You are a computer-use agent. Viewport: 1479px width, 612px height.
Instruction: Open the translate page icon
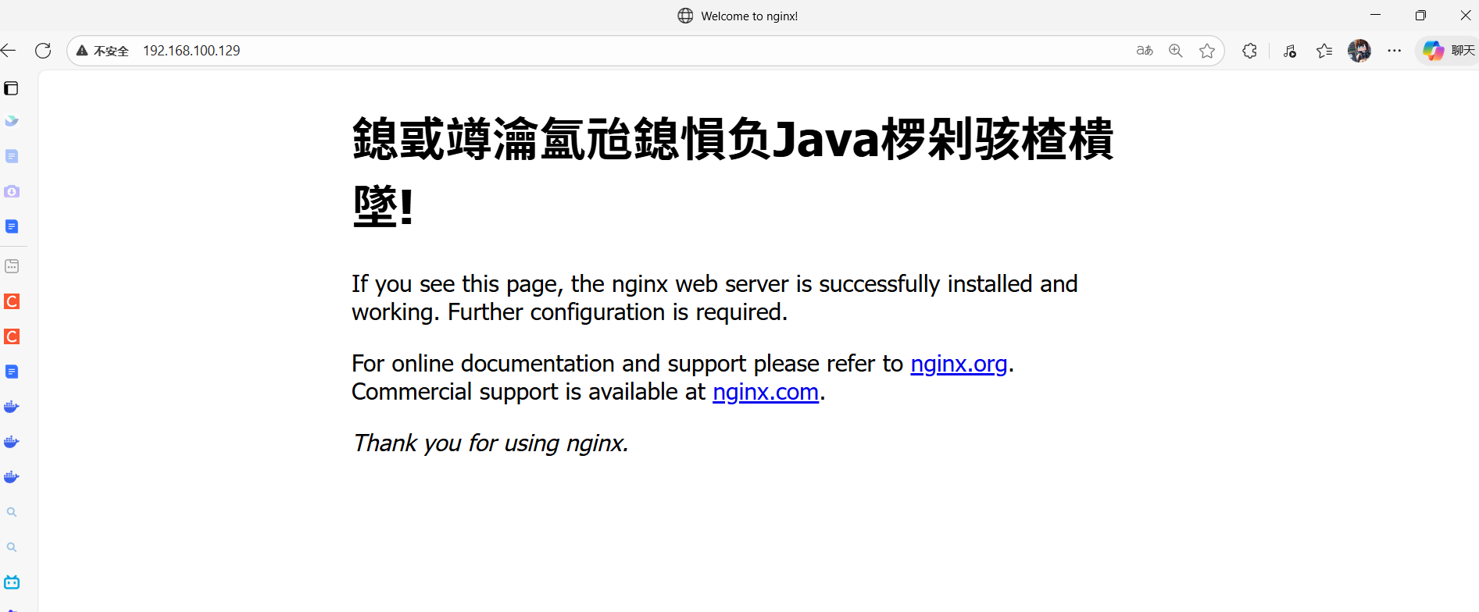point(1145,51)
